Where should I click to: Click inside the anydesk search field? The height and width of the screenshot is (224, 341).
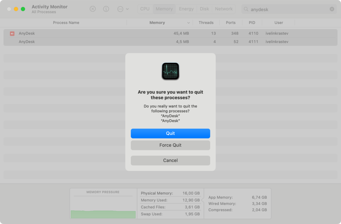[286, 9]
